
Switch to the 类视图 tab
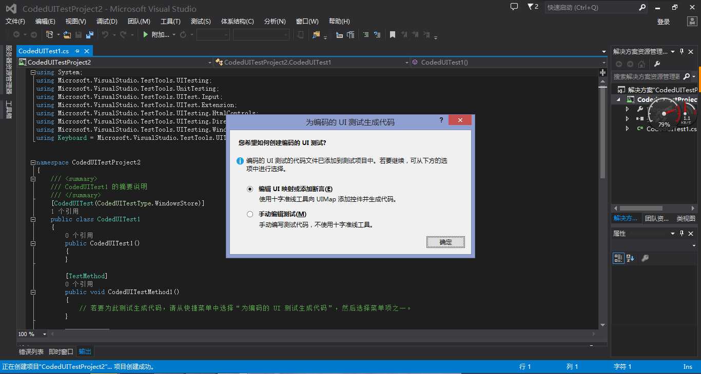[x=686, y=218]
